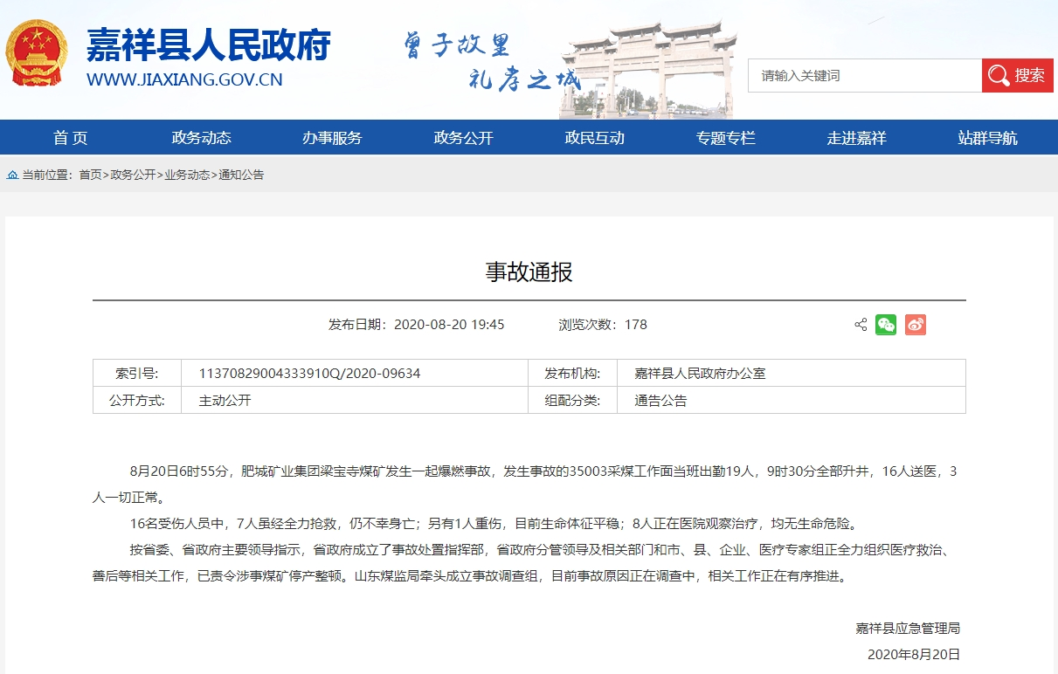This screenshot has width=1058, height=674.
Task: Click the national emblem logo
Action: click(37, 53)
